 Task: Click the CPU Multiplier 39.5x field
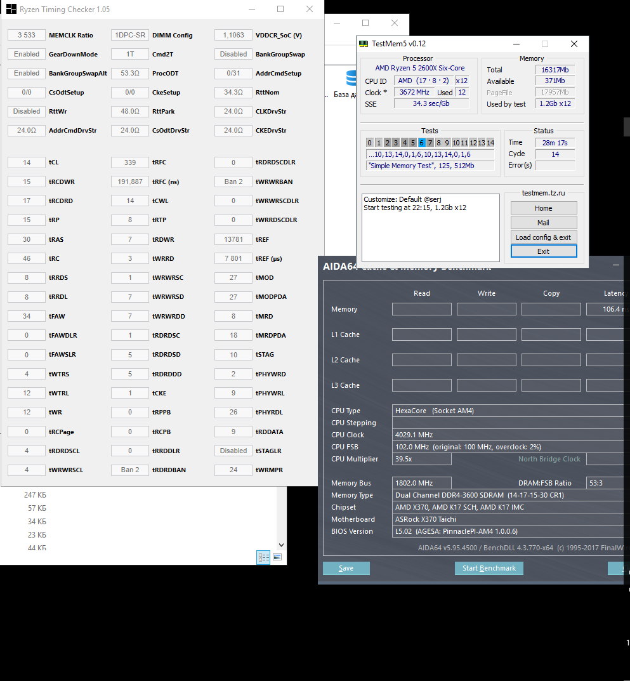pos(422,459)
